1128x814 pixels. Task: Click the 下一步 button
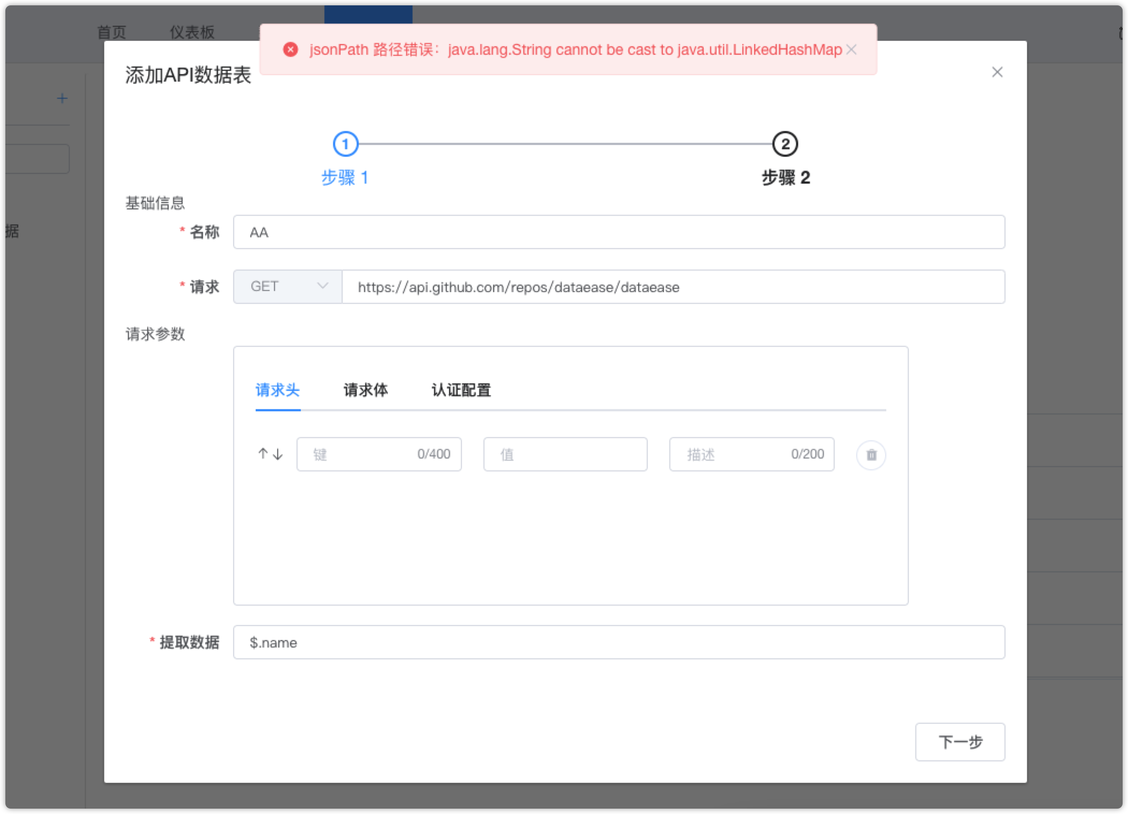tap(960, 742)
